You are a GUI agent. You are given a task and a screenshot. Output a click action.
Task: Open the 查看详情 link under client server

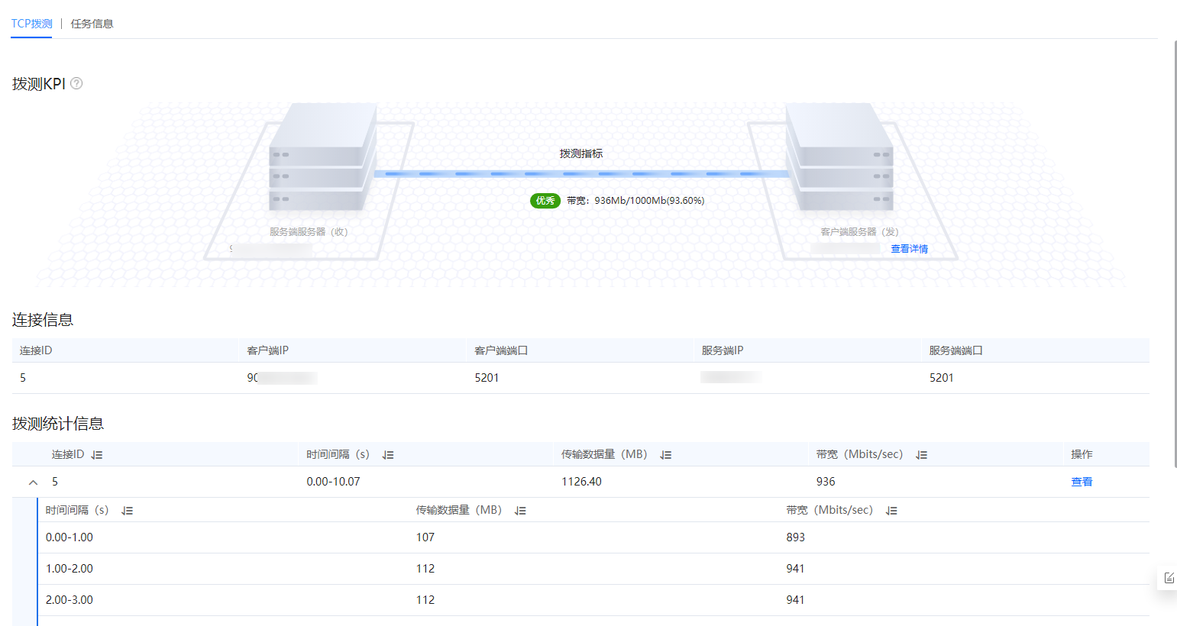(909, 249)
